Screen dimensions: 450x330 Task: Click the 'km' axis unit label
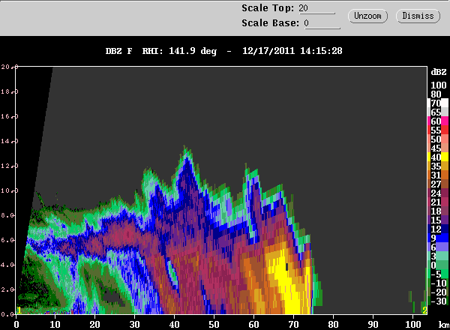444,325
